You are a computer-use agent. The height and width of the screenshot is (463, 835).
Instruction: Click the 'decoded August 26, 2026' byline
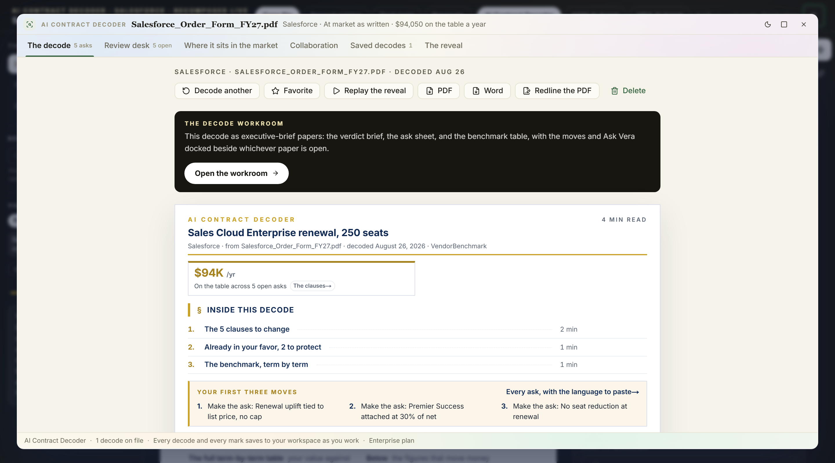(386, 246)
